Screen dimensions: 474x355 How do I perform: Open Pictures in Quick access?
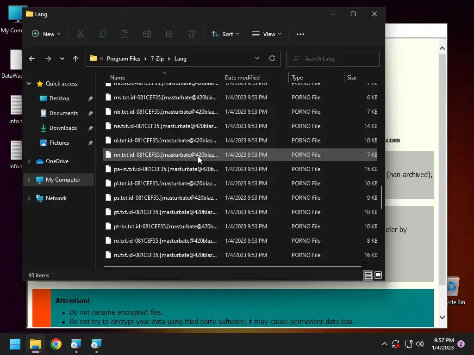click(59, 143)
